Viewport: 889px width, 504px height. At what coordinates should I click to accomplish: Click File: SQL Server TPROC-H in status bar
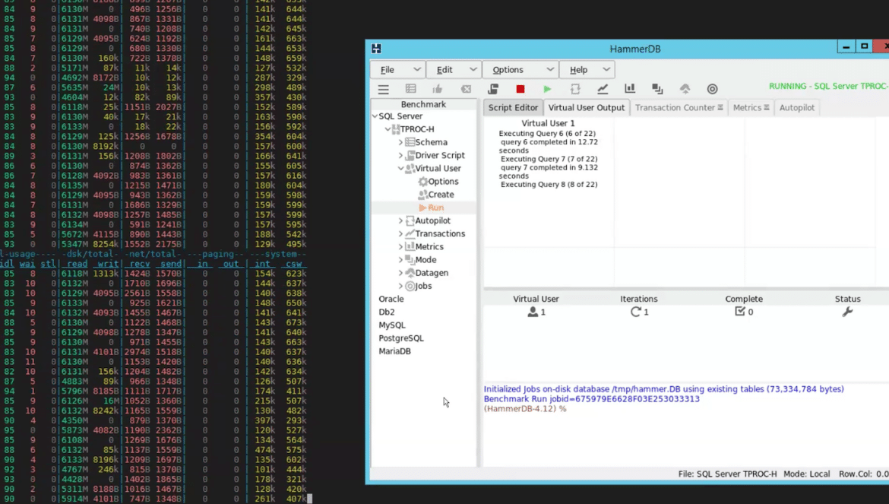[727, 474]
